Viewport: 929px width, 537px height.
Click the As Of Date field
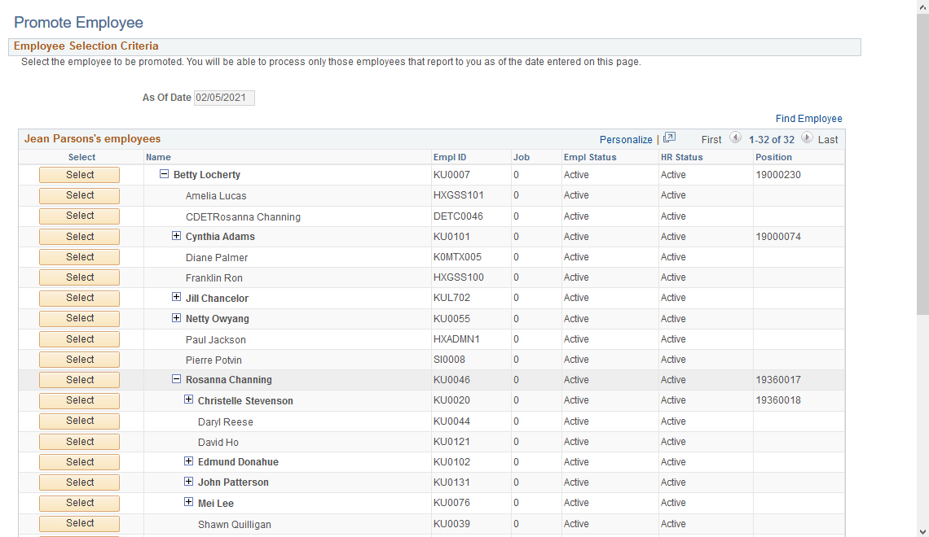click(223, 98)
